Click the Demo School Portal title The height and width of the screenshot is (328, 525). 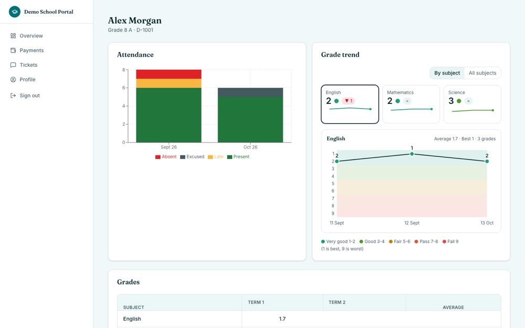click(48, 12)
